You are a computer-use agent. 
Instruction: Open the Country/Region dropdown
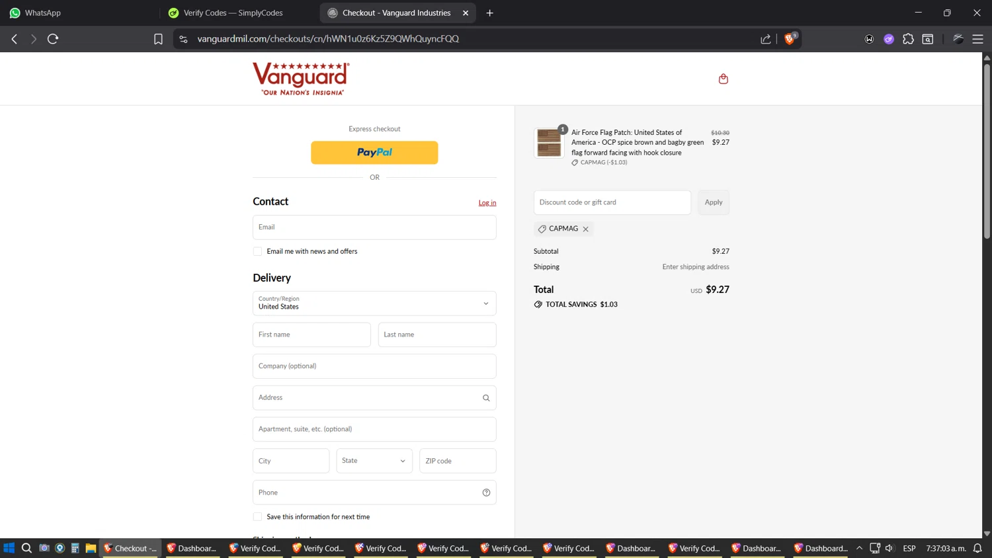[374, 303]
